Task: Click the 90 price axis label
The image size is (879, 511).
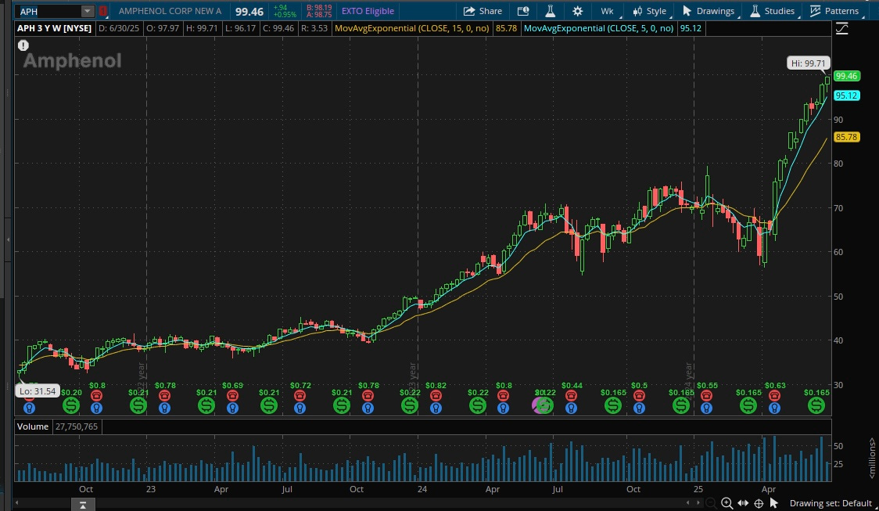Action: [838, 120]
